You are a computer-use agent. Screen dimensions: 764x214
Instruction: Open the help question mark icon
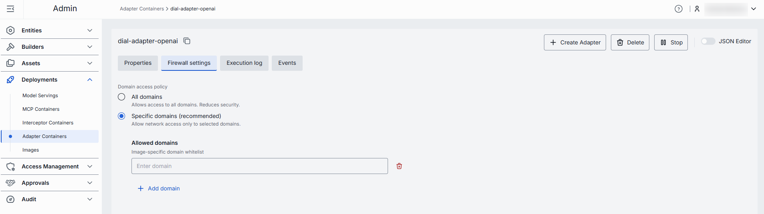pyautogui.click(x=678, y=9)
